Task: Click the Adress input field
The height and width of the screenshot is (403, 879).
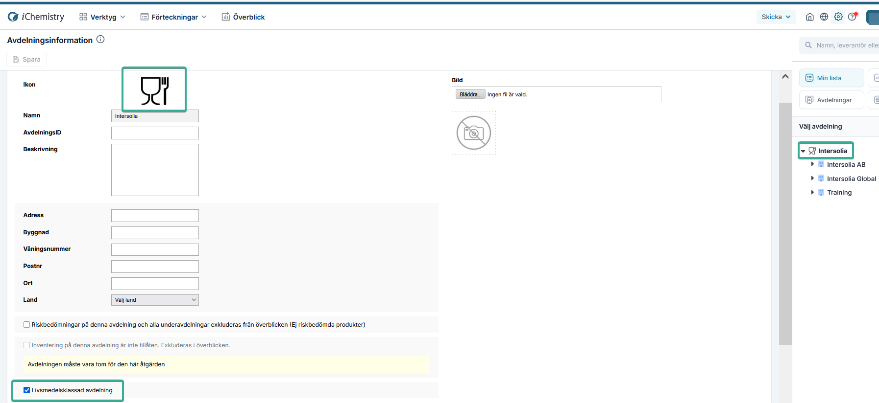Action: [155, 216]
